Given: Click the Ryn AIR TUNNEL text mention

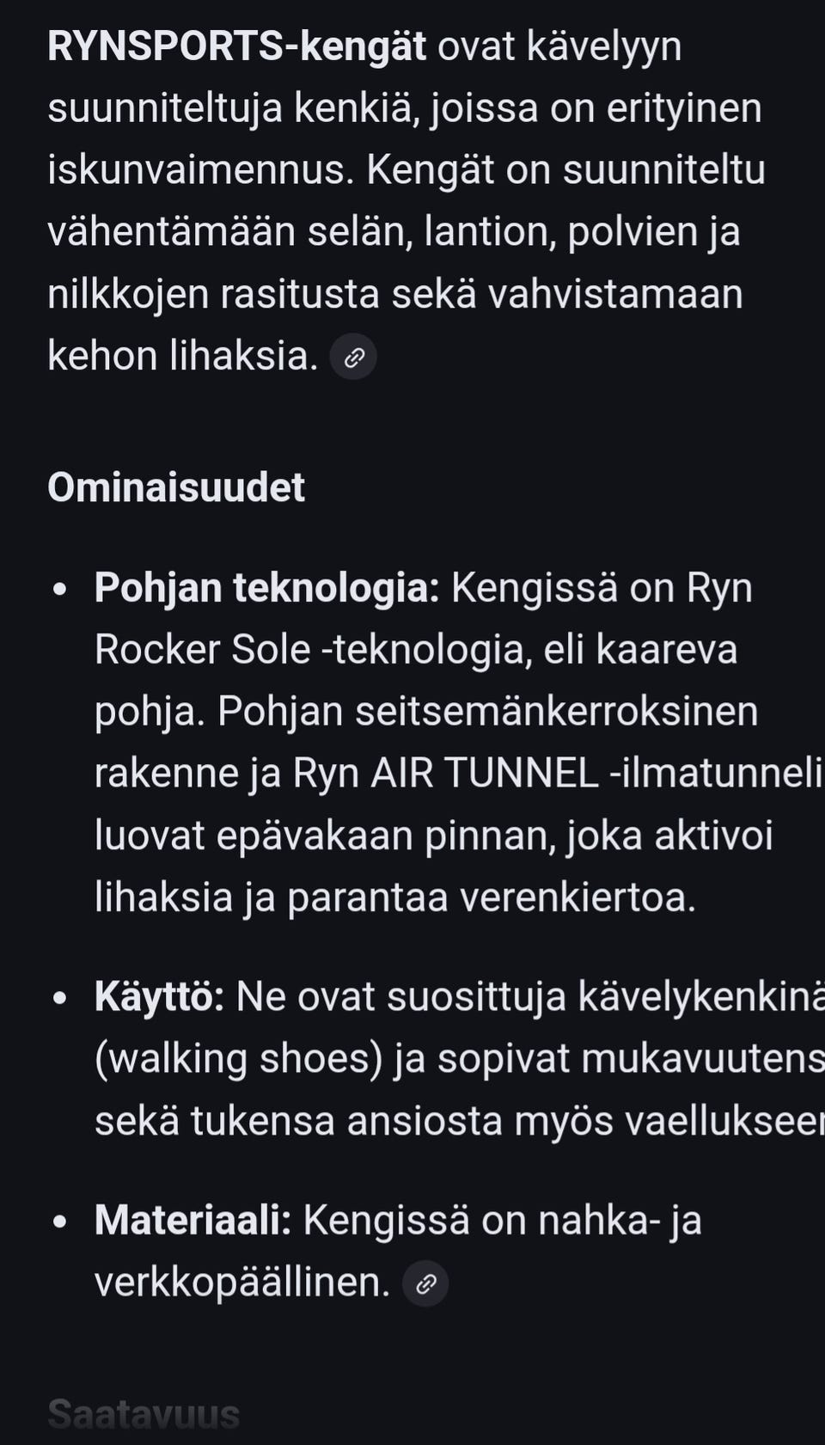Looking at the screenshot, I should pos(464,774).
